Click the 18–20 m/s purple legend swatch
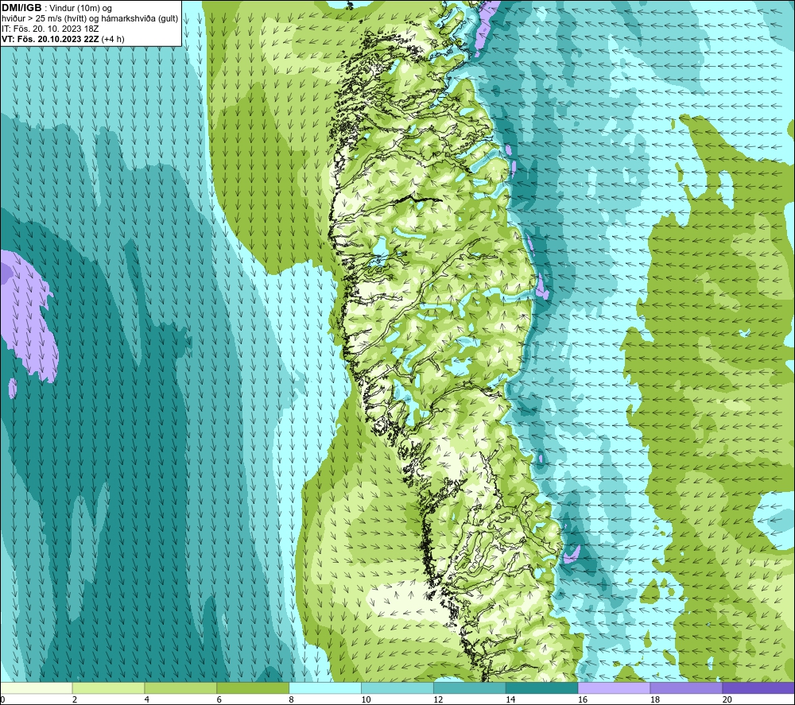The width and height of the screenshot is (795, 705). coord(686,688)
